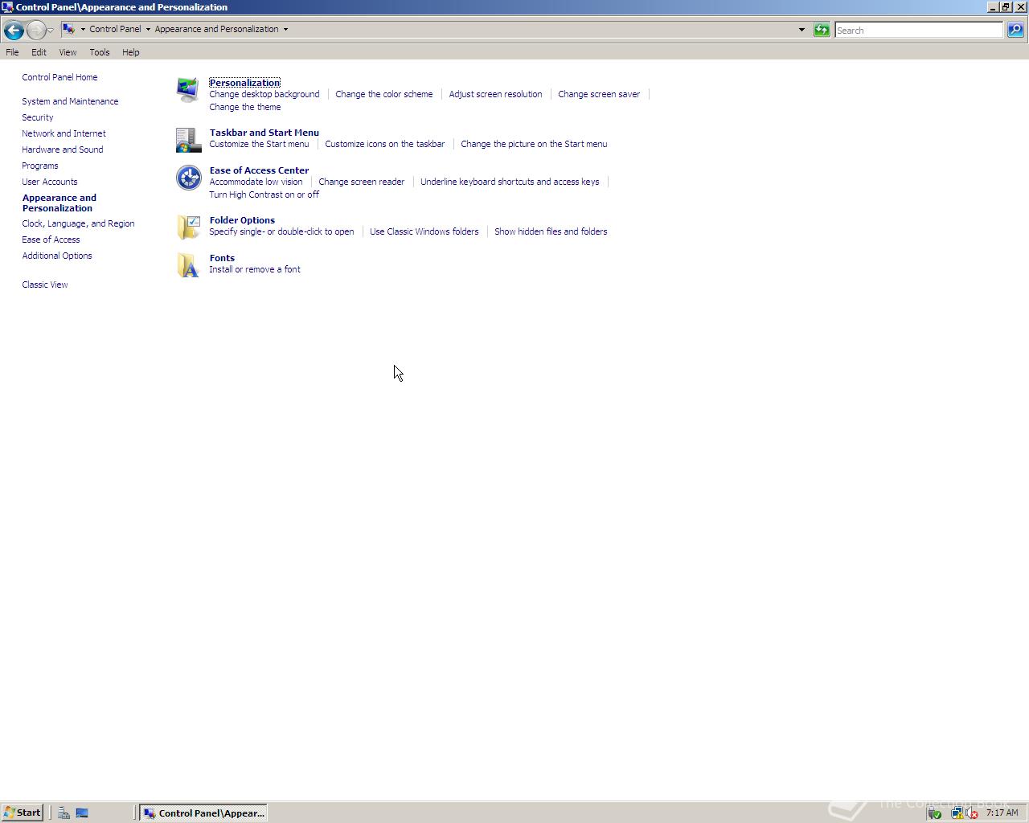
Task: Open the address bar history dropdown
Action: pyautogui.click(x=801, y=30)
